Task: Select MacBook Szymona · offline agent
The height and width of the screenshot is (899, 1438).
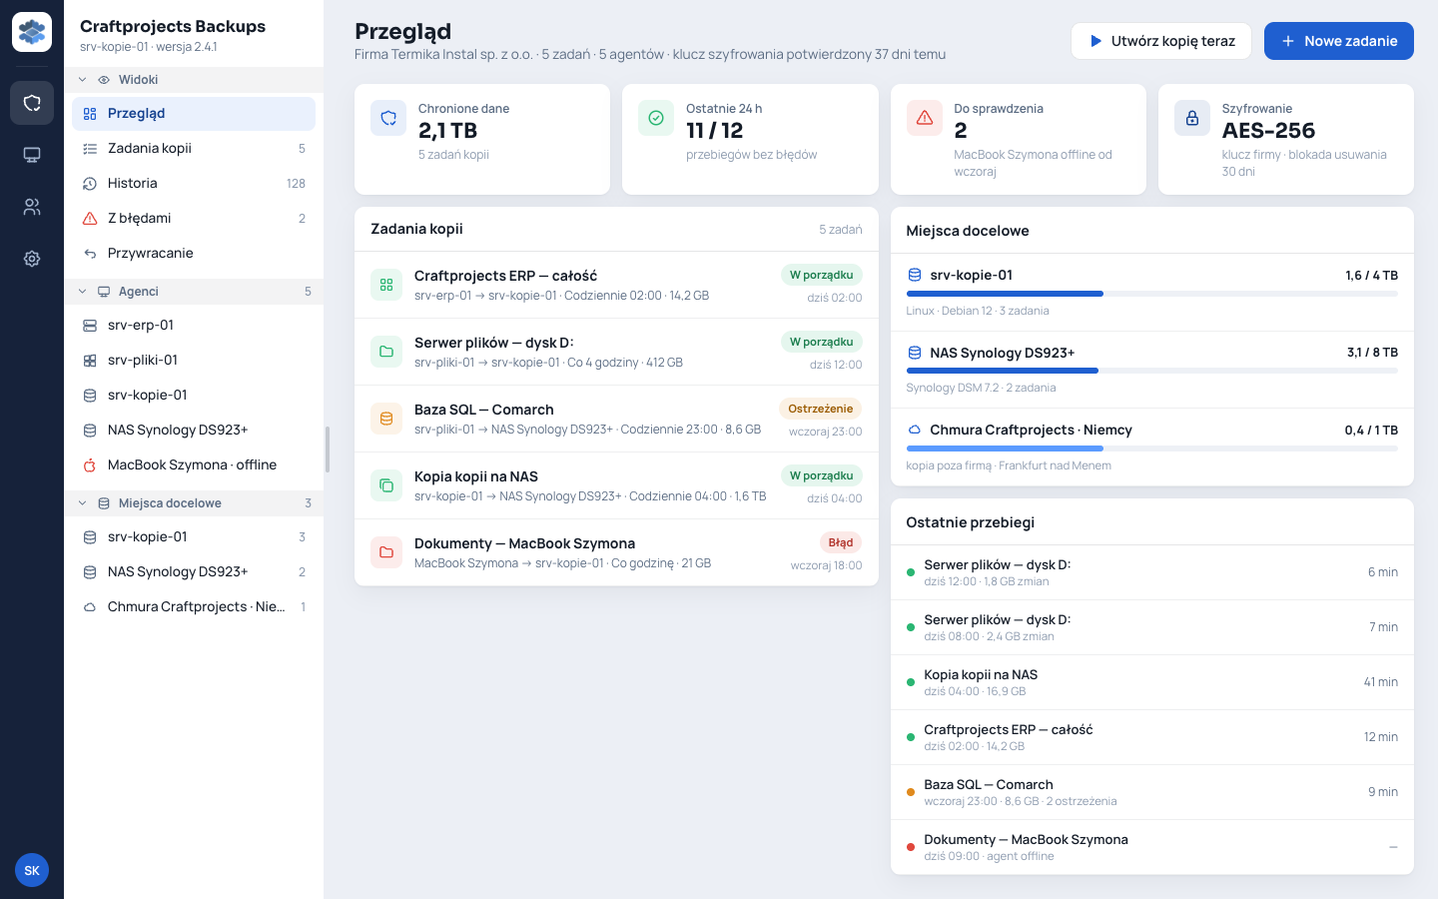Action: [194, 465]
